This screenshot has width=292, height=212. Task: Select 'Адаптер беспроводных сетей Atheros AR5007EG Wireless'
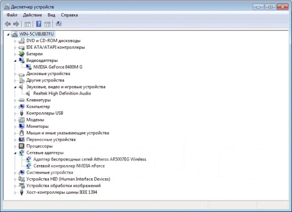(x=90, y=159)
